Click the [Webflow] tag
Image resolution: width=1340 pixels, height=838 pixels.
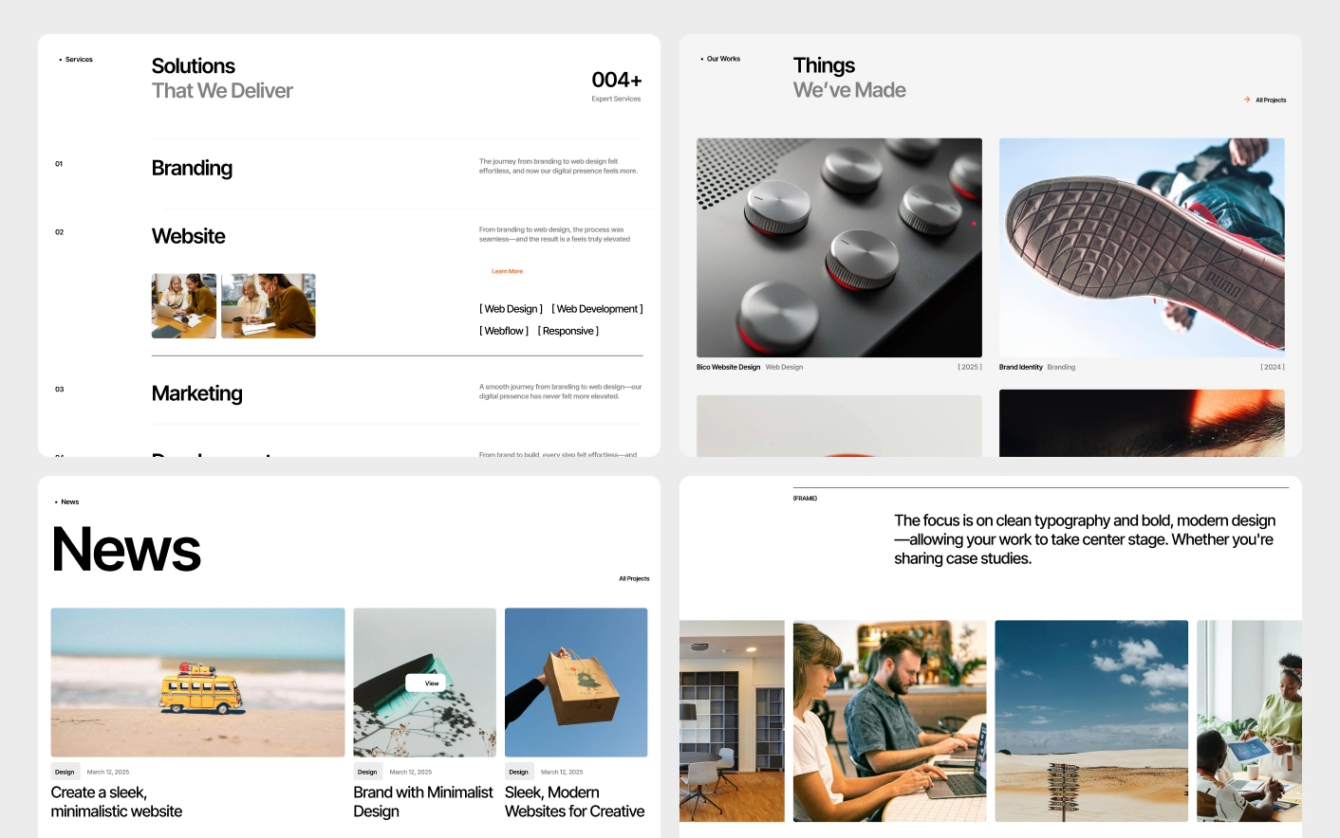504,331
